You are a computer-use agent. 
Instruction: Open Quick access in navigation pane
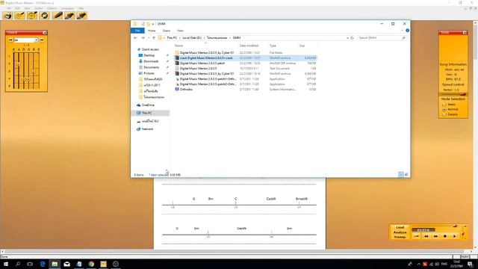click(150, 49)
